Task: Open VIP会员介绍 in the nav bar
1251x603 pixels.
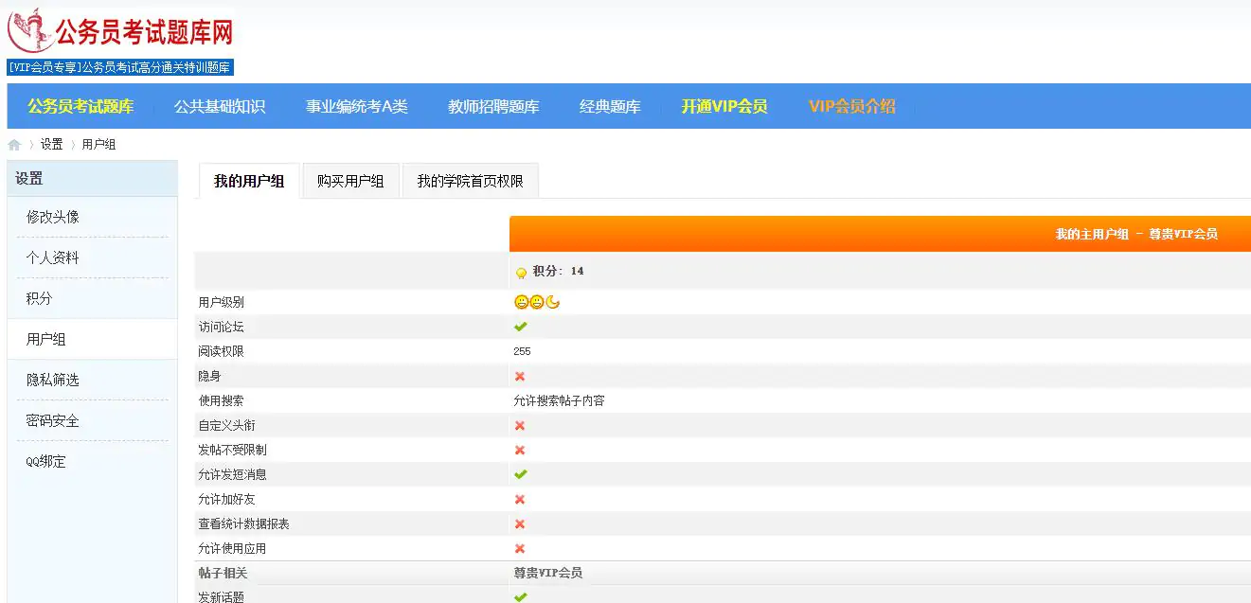Action: point(852,107)
